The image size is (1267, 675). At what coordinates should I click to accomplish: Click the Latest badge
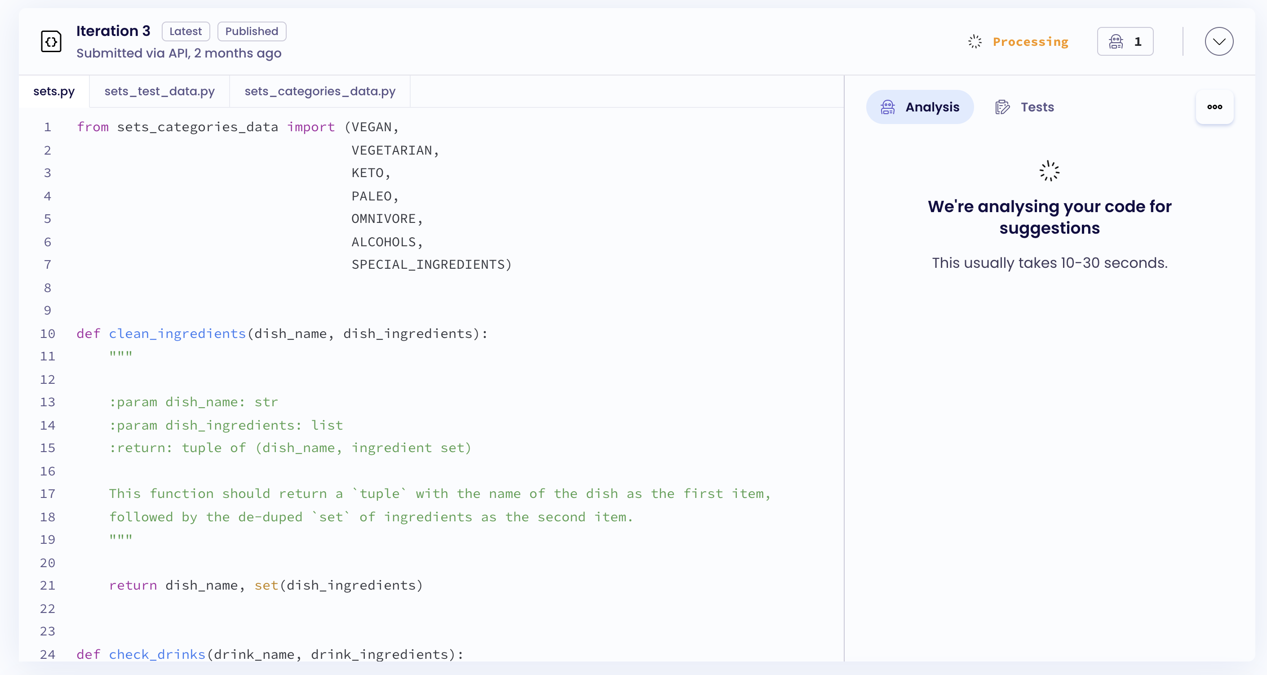186,31
